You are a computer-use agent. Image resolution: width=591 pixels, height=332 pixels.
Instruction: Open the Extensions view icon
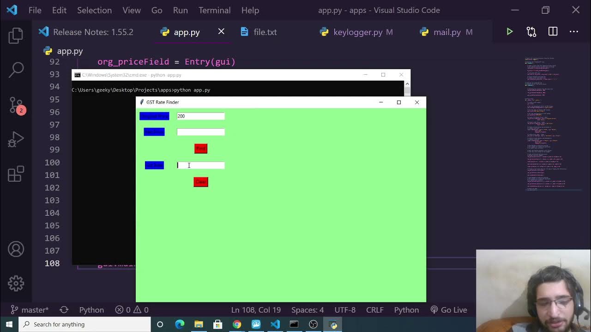tap(16, 174)
